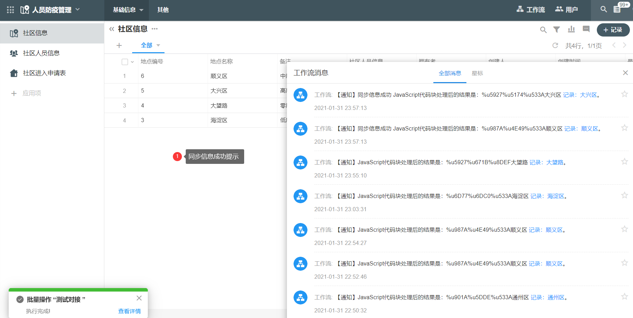Open the statistics chart icon

coord(571,30)
